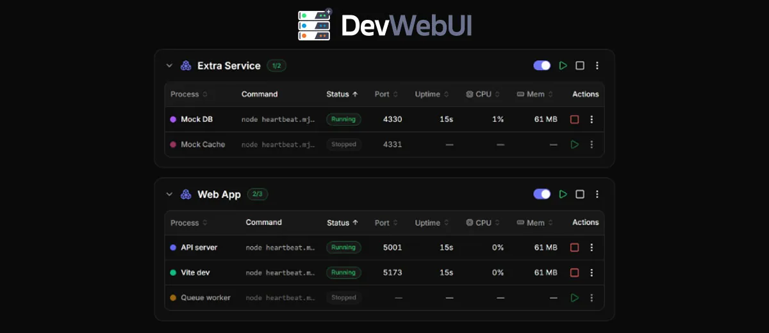Select the Vite dev process name
This screenshot has height=333, width=769.
tap(195, 273)
